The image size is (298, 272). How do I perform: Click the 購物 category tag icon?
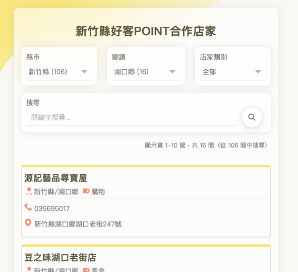pos(86,191)
